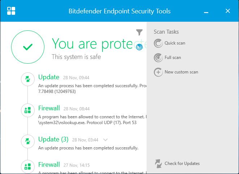
Task: Start a Quick scan
Action: [x=175, y=43]
